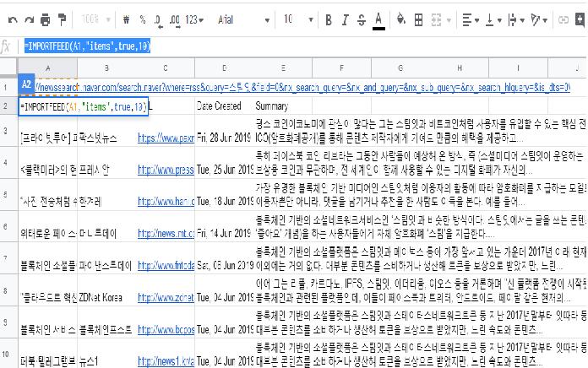Select column A header
This screenshot has width=588, height=368.
tap(47, 68)
